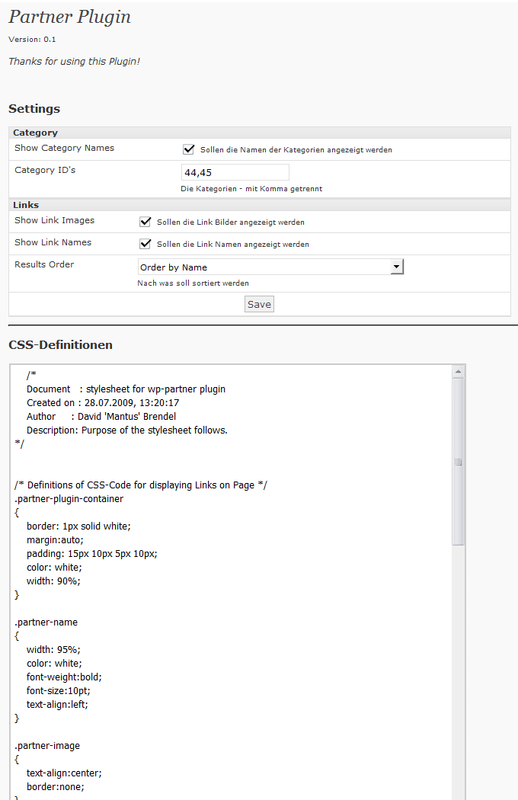The image size is (518, 800).
Task: Click the Category ID's input field
Action: [235, 173]
